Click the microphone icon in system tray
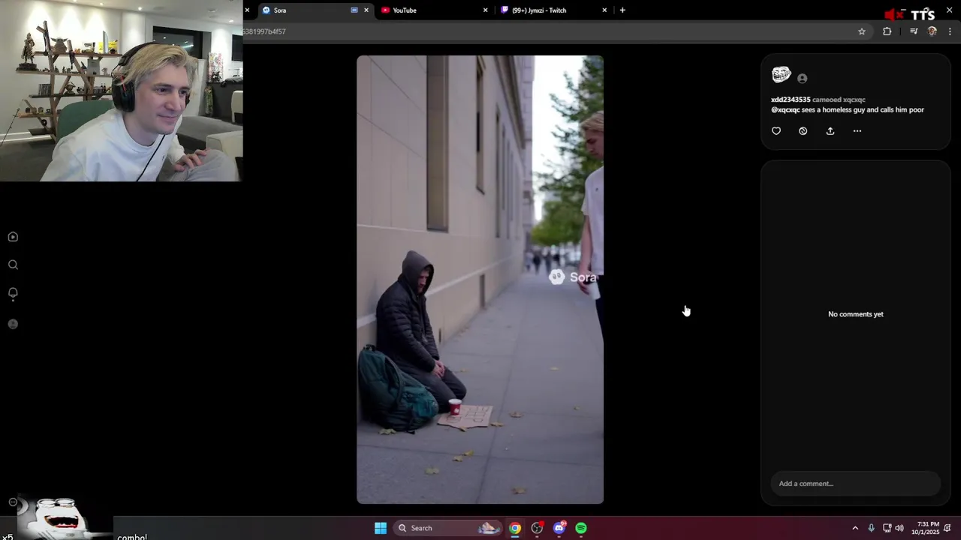This screenshot has width=961, height=540. pyautogui.click(x=871, y=528)
